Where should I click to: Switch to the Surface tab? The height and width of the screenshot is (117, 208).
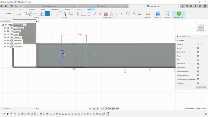coord(32,9)
